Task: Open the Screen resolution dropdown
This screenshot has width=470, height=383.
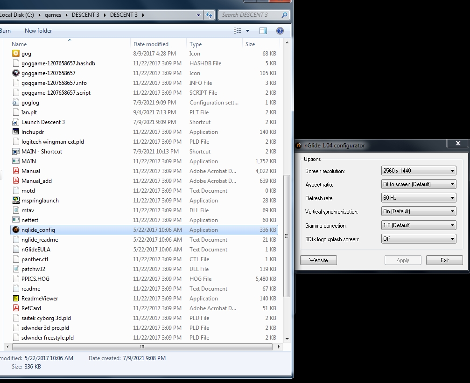Action: 419,171
